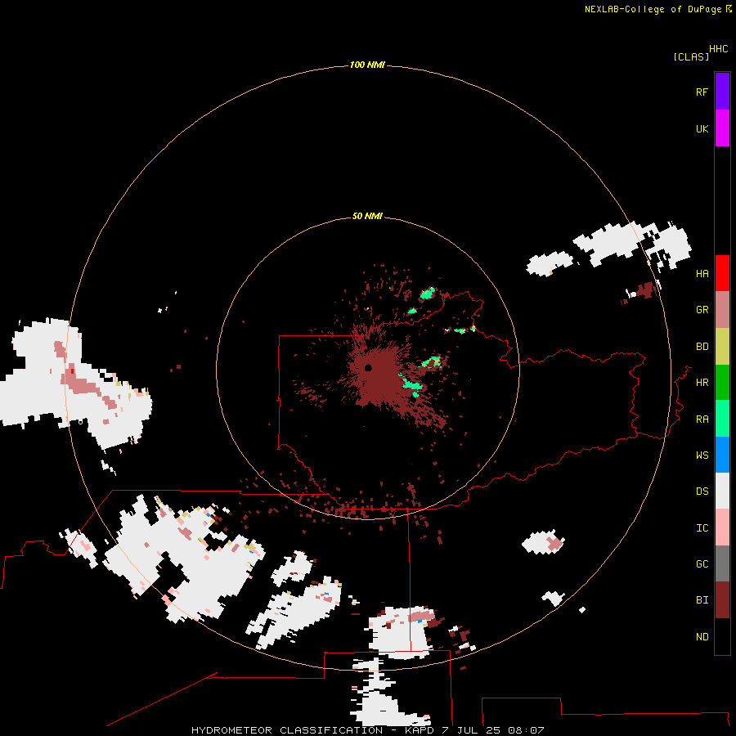Click the ND legend label

pos(702,637)
